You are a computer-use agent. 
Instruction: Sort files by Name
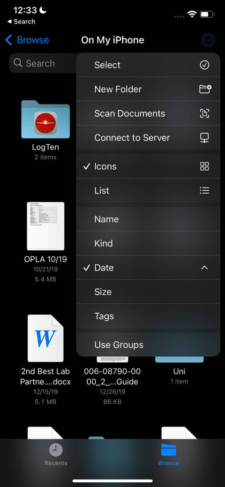click(x=148, y=219)
